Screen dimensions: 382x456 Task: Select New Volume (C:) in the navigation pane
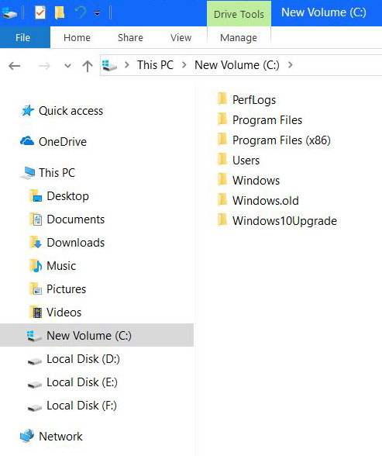(x=97, y=335)
